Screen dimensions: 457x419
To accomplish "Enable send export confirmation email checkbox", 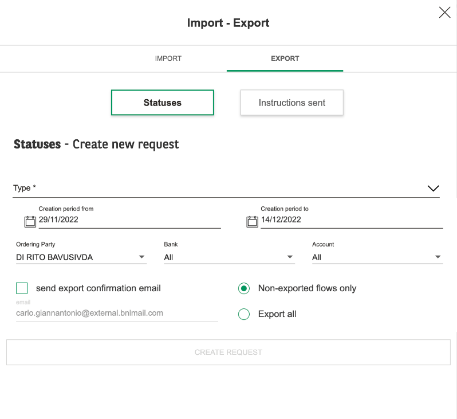I will point(22,288).
